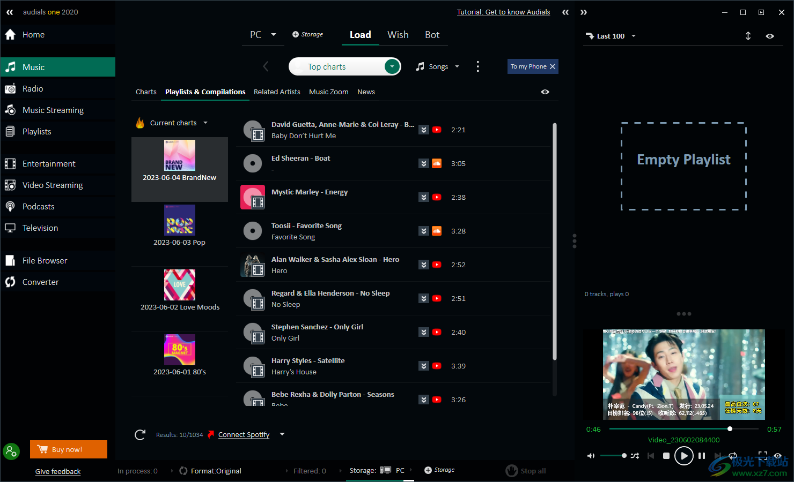Open the Converter tool
794x482 pixels.
[x=58, y=282]
